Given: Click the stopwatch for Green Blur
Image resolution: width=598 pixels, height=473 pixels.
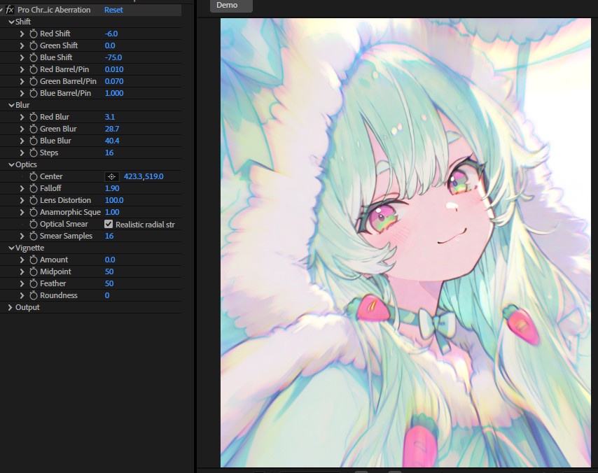Looking at the screenshot, I should (32, 128).
